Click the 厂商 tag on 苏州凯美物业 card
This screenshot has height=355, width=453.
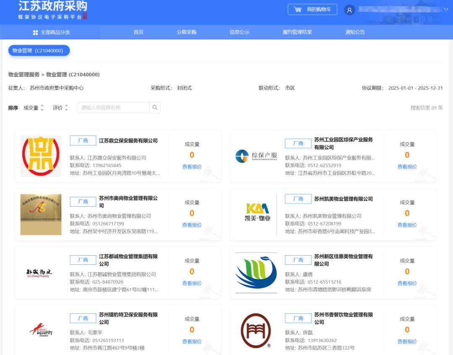click(298, 199)
